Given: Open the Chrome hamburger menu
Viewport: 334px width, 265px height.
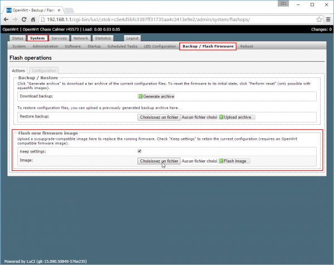Looking at the screenshot, I should pyautogui.click(x=327, y=19).
